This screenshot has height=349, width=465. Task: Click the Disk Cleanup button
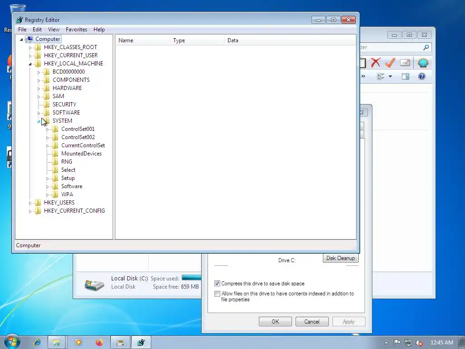pyautogui.click(x=341, y=258)
